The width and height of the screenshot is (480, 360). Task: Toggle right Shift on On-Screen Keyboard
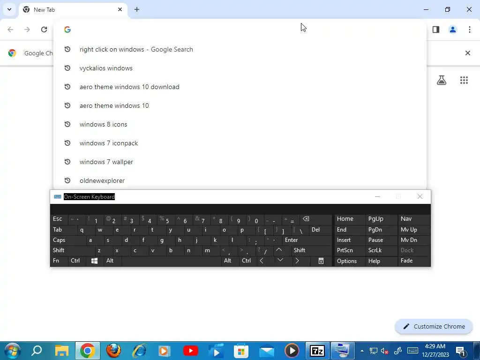click(x=311, y=250)
